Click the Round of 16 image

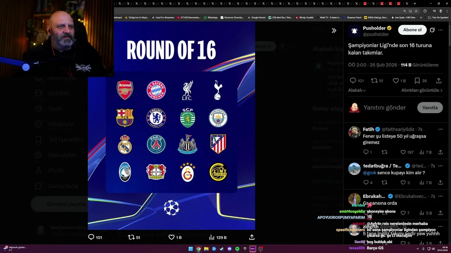(171, 125)
